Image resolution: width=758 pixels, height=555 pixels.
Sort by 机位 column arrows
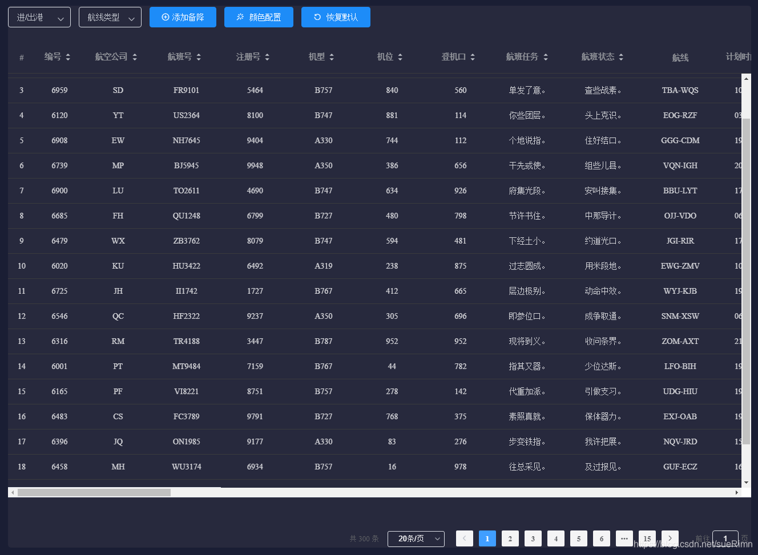400,57
